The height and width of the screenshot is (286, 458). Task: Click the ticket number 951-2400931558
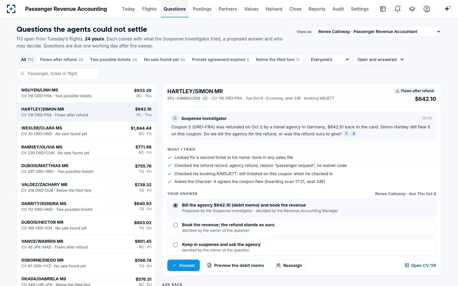coord(184,99)
